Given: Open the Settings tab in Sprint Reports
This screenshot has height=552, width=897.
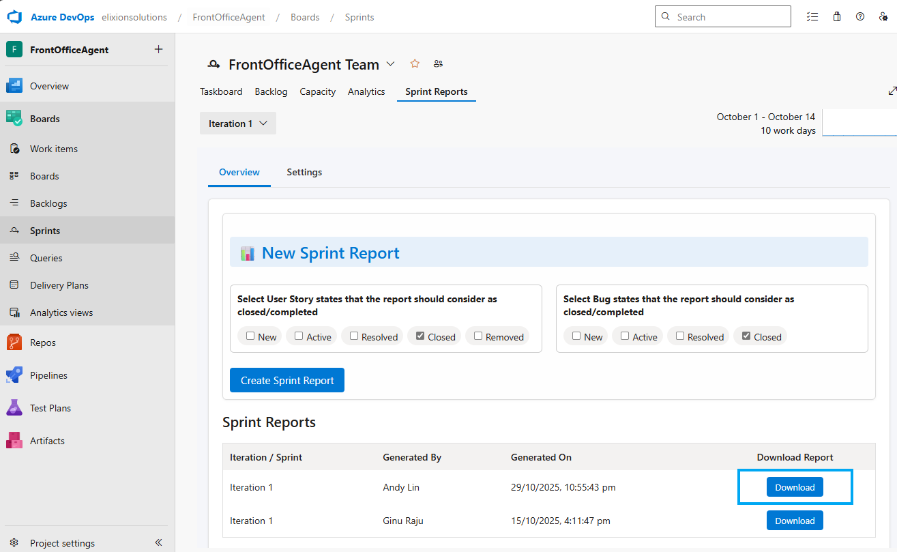Looking at the screenshot, I should coord(304,172).
